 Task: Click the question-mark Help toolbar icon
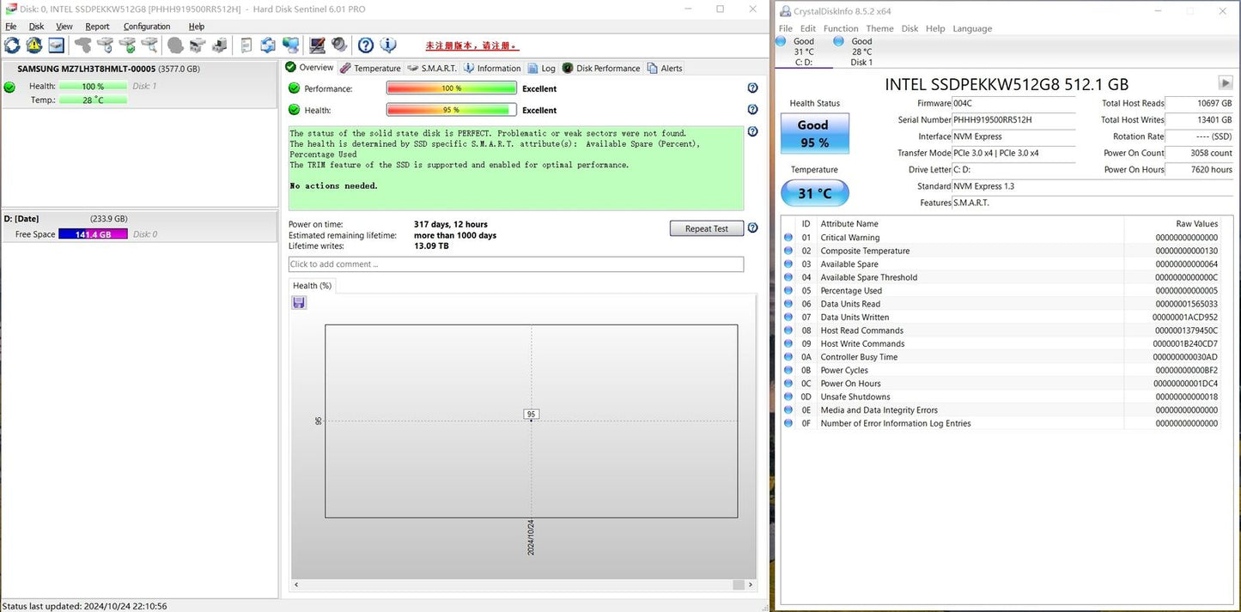[366, 45]
